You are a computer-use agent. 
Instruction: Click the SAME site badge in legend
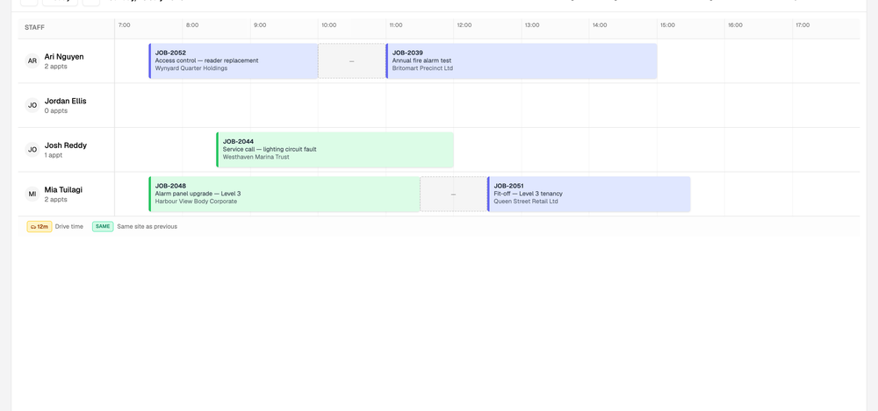pyautogui.click(x=103, y=226)
